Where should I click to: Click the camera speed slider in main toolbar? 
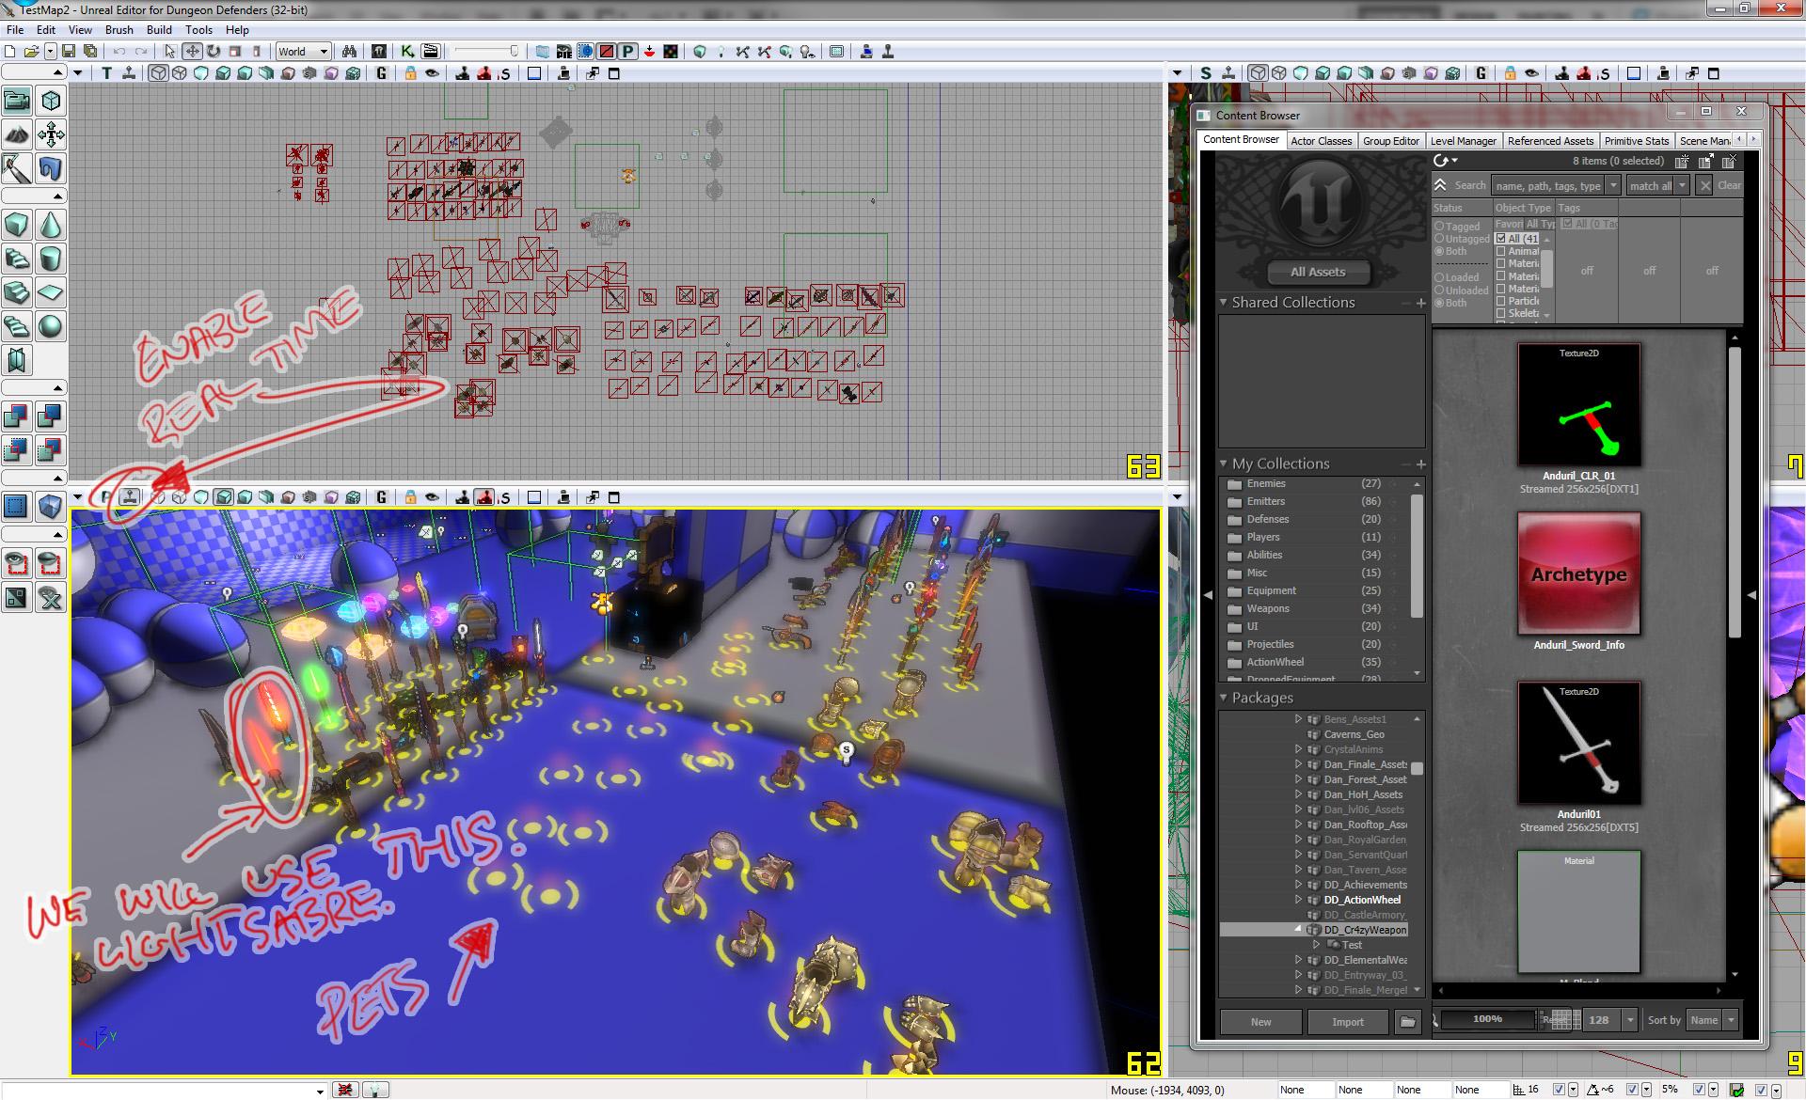coord(485,52)
